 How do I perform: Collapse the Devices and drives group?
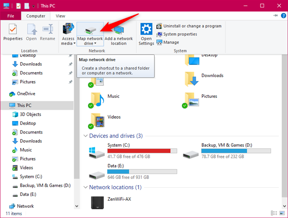point(85,136)
